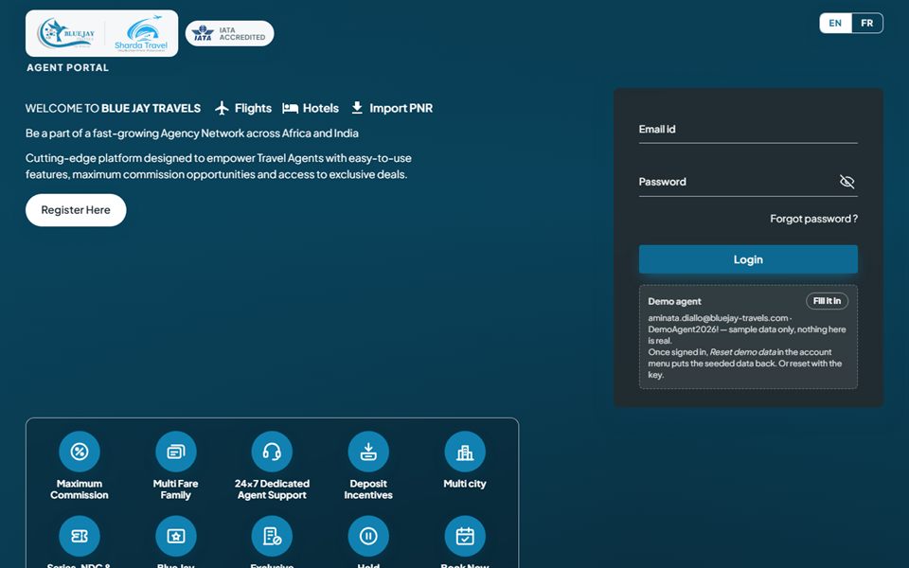Click the Maximum Commission label
The height and width of the screenshot is (568, 909).
click(80, 489)
